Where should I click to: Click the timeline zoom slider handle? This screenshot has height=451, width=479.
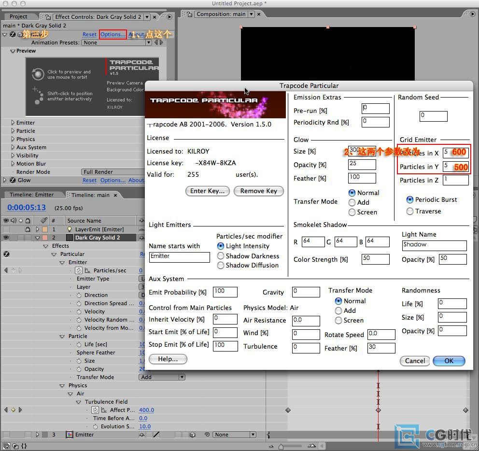click(281, 447)
